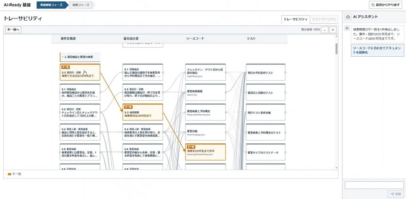Select the search.jsp 客室検索画面 node
The width and height of the screenshot is (406, 199).
(x=205, y=92)
